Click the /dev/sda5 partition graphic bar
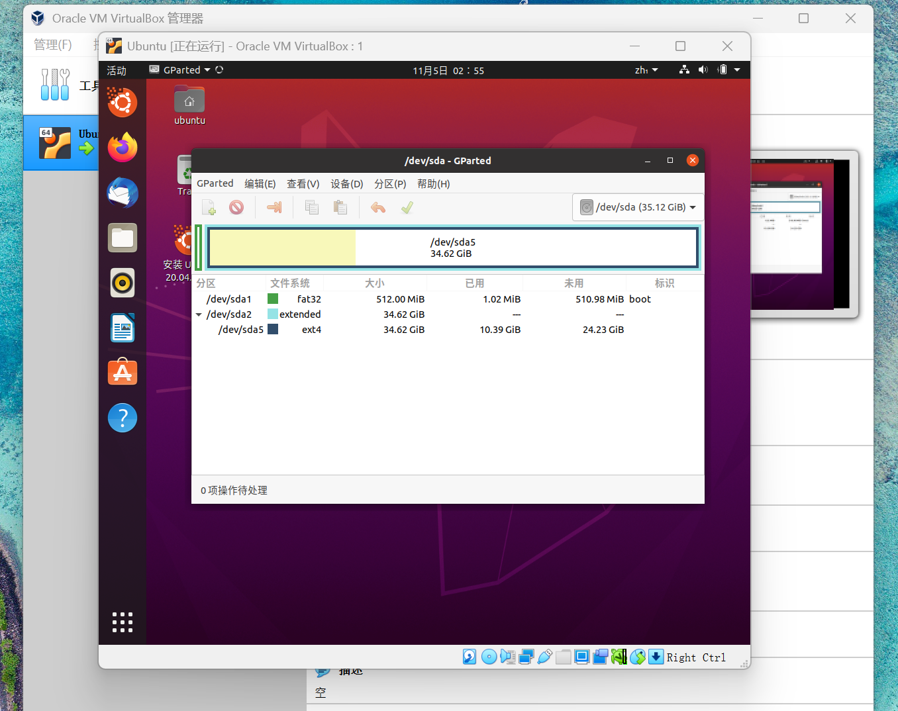The image size is (898, 711). [x=453, y=248]
